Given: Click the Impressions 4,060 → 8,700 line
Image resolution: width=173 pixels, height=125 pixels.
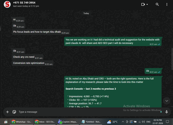Looking at the screenshot, I should pyautogui.click(x=89, y=96).
